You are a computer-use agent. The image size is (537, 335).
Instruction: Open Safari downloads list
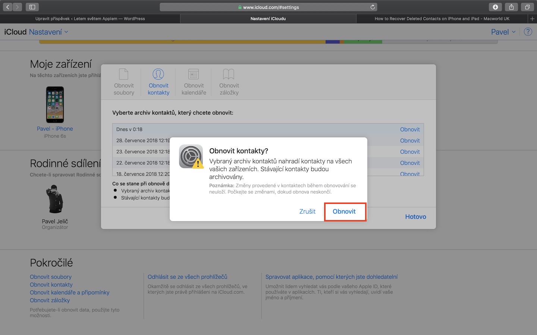pos(495,7)
